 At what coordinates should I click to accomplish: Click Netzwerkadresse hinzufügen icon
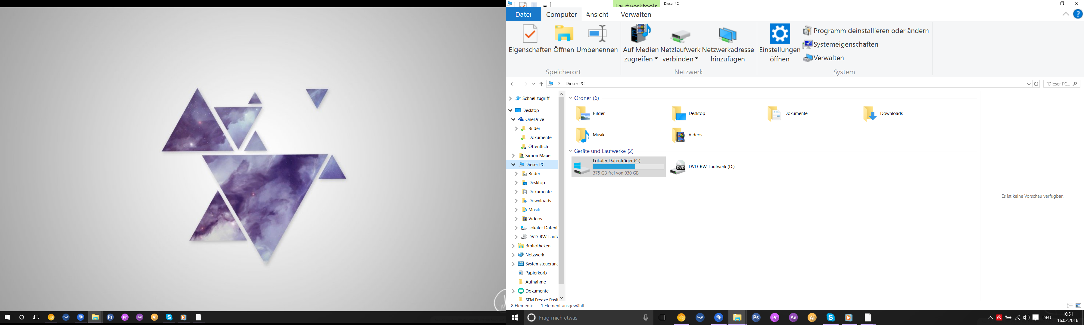(x=727, y=35)
